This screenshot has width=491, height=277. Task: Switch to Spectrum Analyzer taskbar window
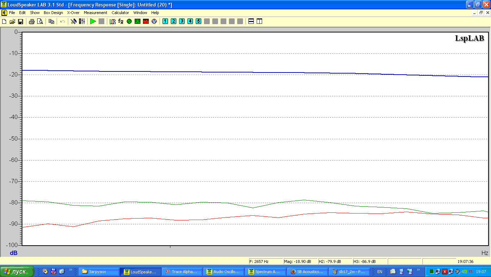(x=265, y=272)
